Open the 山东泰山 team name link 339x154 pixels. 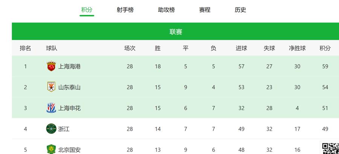point(69,88)
